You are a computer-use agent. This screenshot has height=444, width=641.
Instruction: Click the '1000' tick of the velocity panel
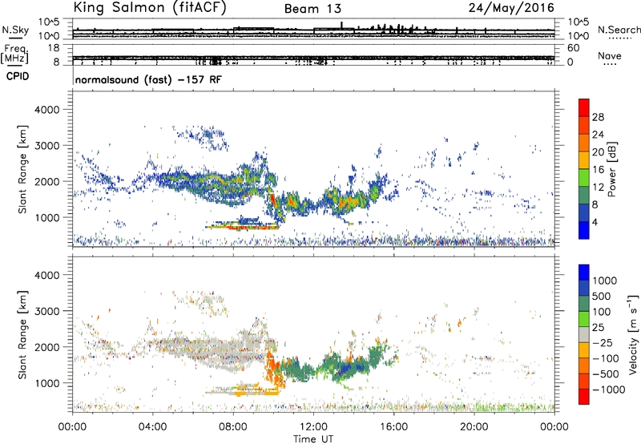click(x=46, y=383)
